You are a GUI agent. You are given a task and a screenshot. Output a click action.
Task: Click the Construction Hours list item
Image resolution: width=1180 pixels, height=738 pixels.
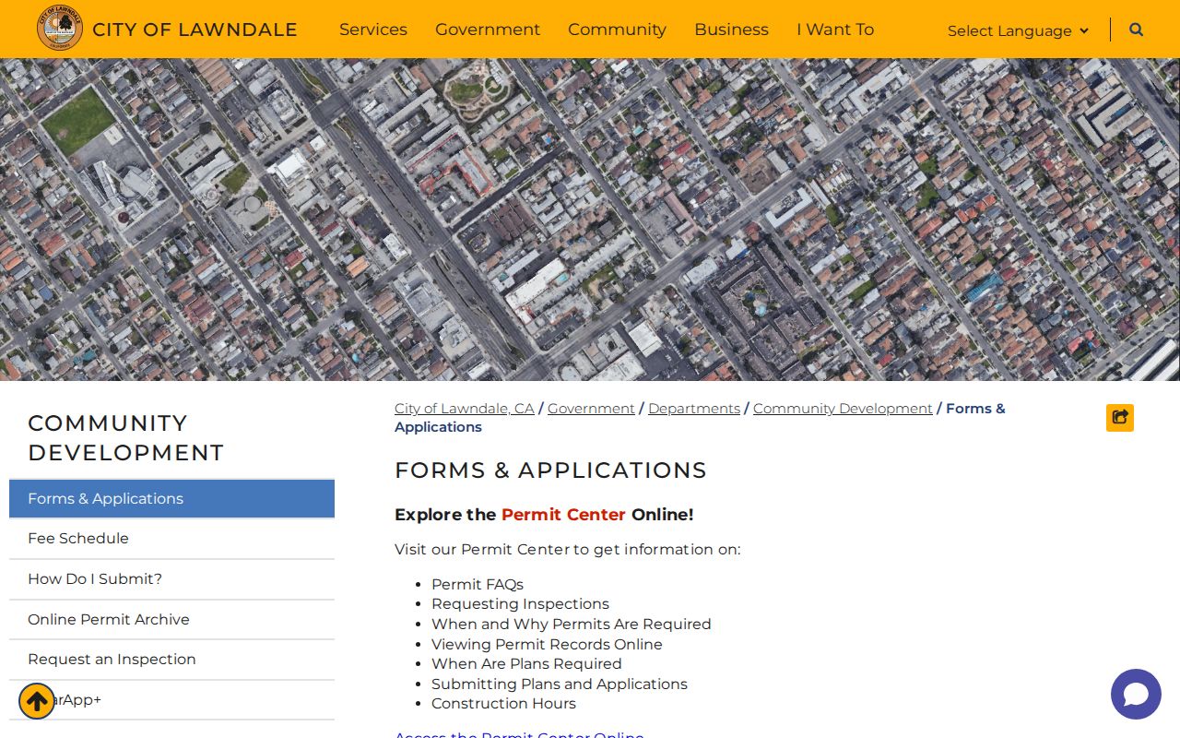[503, 704]
